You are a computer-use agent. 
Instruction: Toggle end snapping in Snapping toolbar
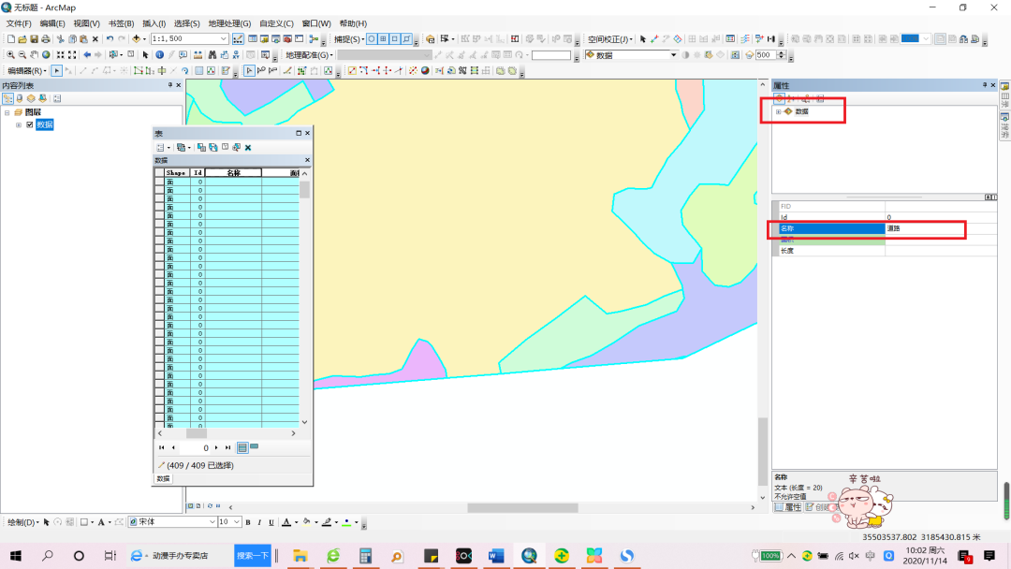[x=383, y=39]
